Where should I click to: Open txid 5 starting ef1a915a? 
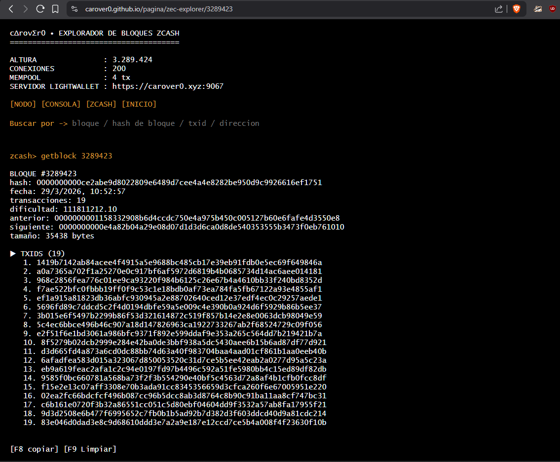(x=179, y=298)
